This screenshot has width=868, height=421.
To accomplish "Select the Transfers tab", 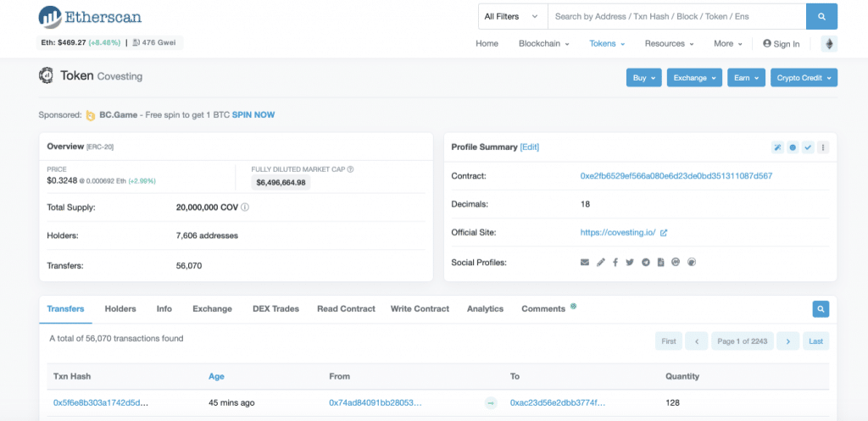I will pyautogui.click(x=66, y=308).
